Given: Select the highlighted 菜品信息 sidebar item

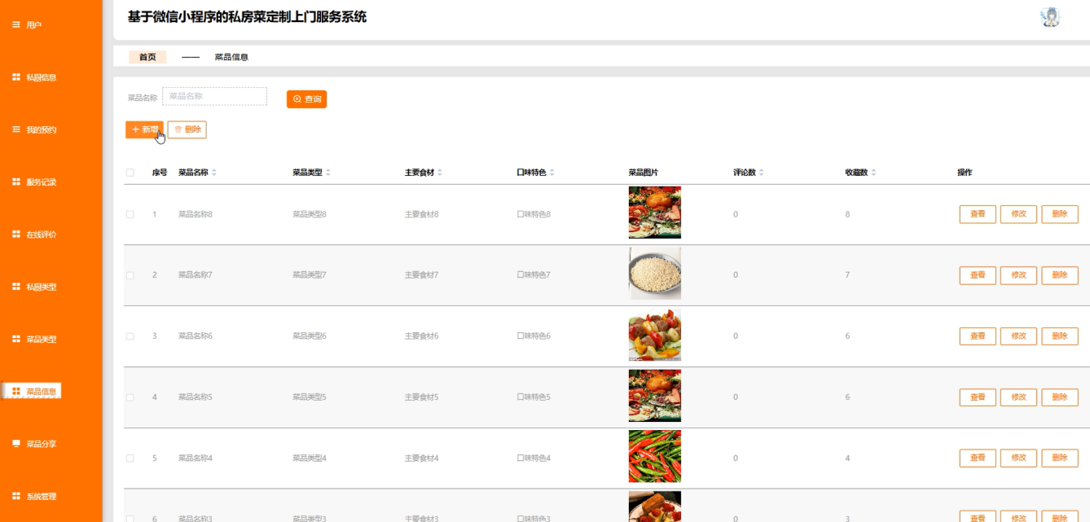Looking at the screenshot, I should (33, 391).
